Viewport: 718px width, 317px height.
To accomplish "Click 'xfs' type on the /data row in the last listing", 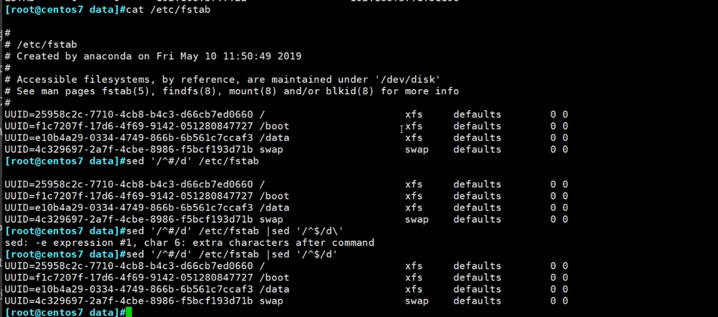I will [414, 289].
